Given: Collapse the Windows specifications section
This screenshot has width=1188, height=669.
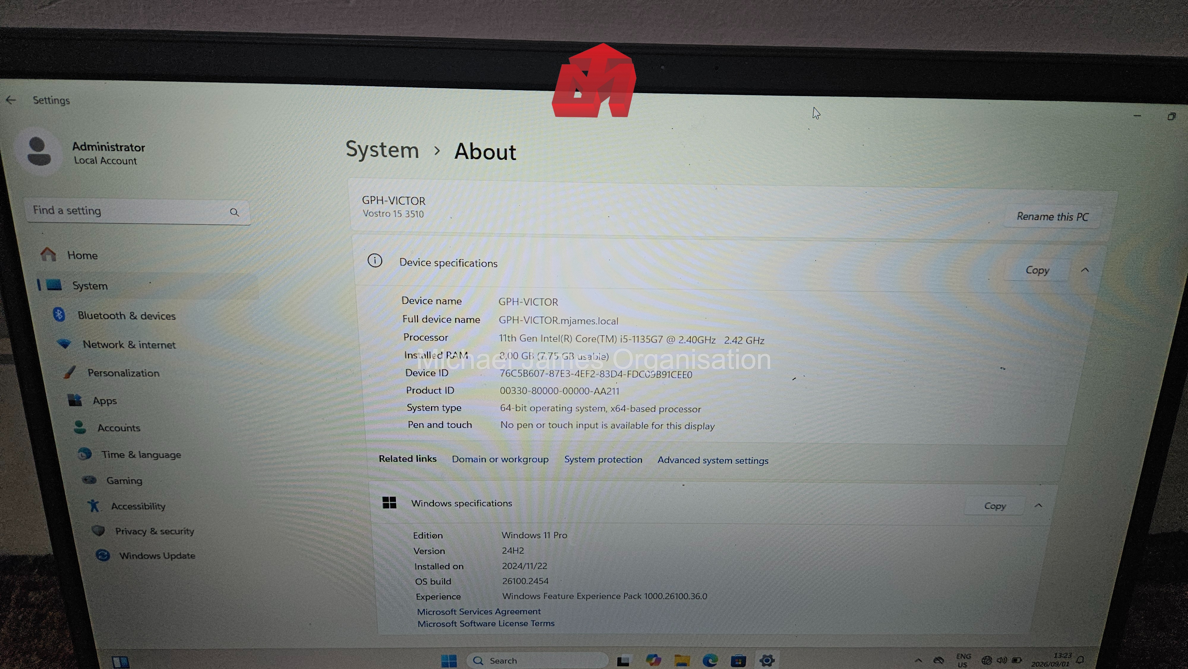Looking at the screenshot, I should [x=1038, y=506].
